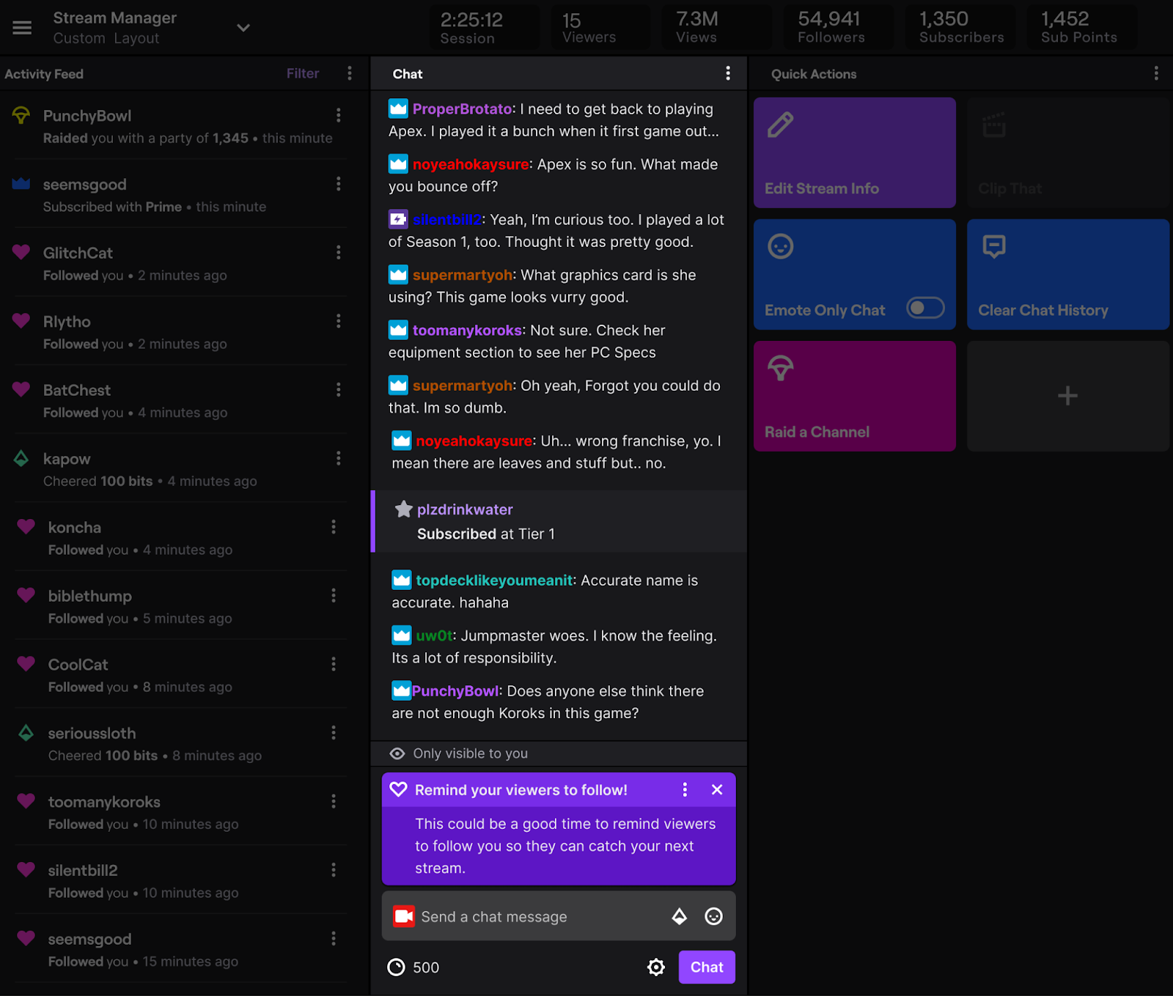Add a new quick action tile
This screenshot has height=996, width=1173.
coord(1068,396)
